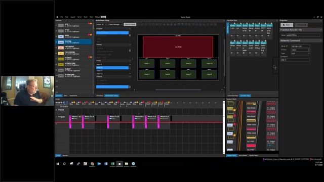Switch to the Treatments tab
Image resolution: width=324 pixels, height=182 pixels.
73,96
